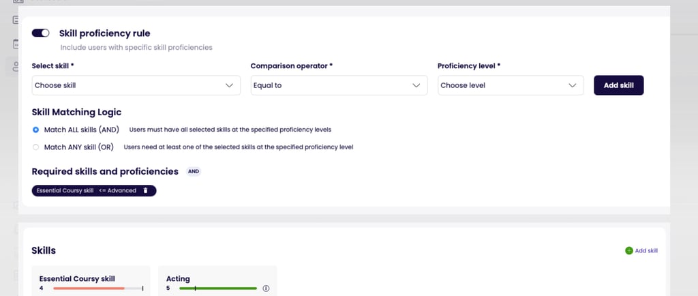Click the green Acting proficiency slider
698x296 pixels.
pyautogui.click(x=218, y=288)
